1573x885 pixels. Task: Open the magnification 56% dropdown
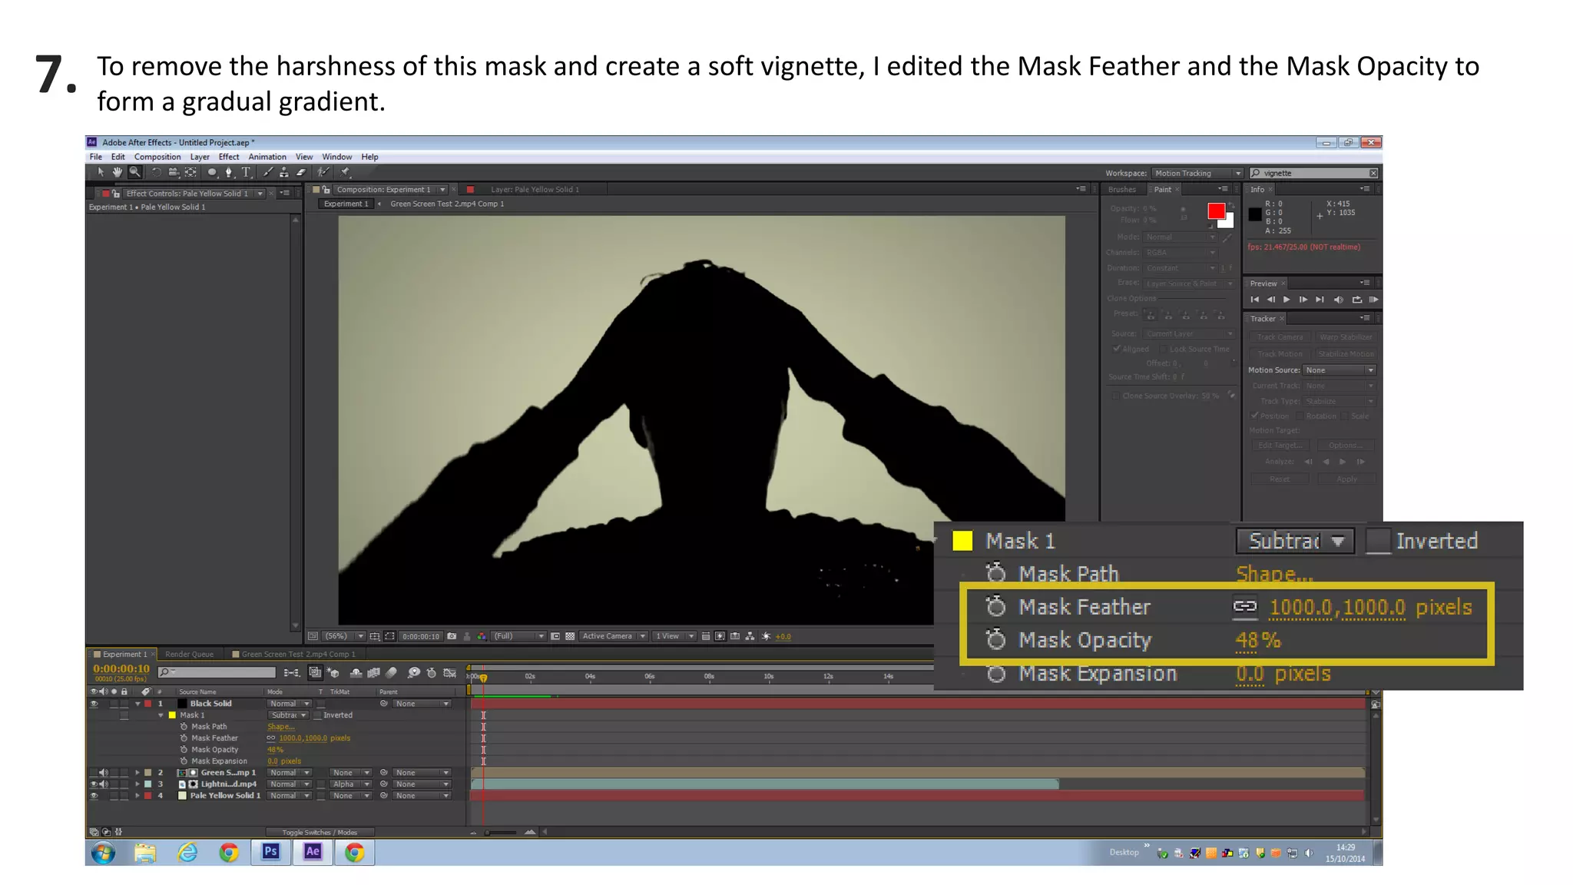(x=343, y=636)
